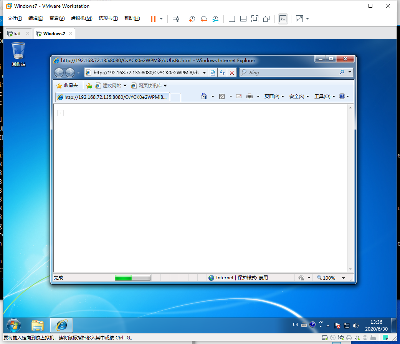Click the VMware pause virtual machine button
Image resolution: width=400 pixels, height=344 pixels.
[x=153, y=19]
